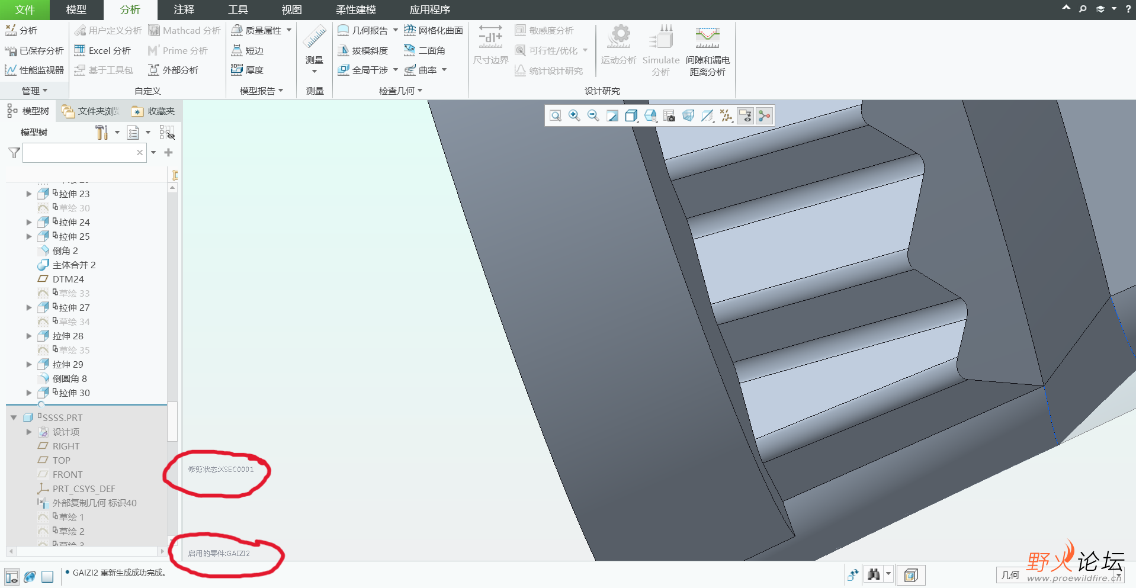Switch to the 模型 ribbon tab
This screenshot has width=1136, height=588.
pos(76,10)
